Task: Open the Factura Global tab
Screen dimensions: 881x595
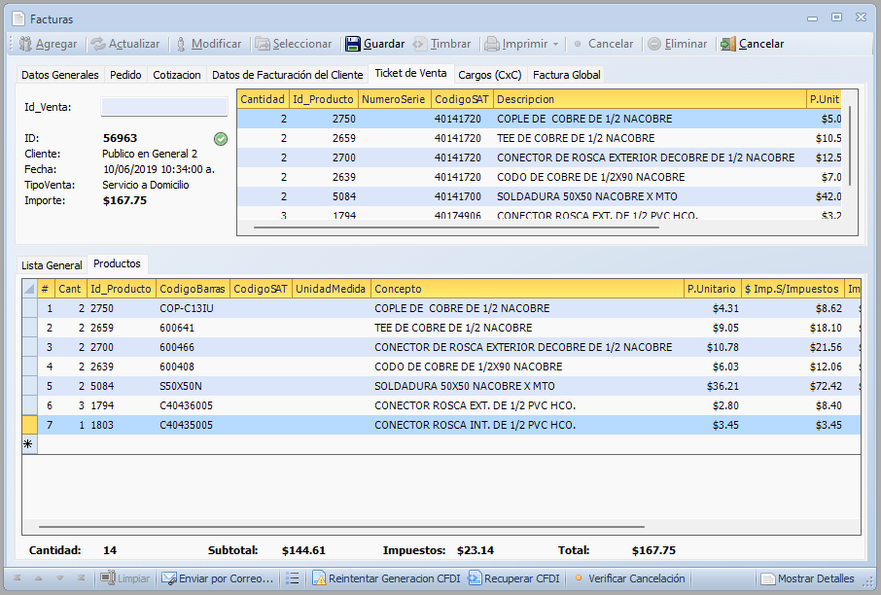Action: click(x=566, y=75)
